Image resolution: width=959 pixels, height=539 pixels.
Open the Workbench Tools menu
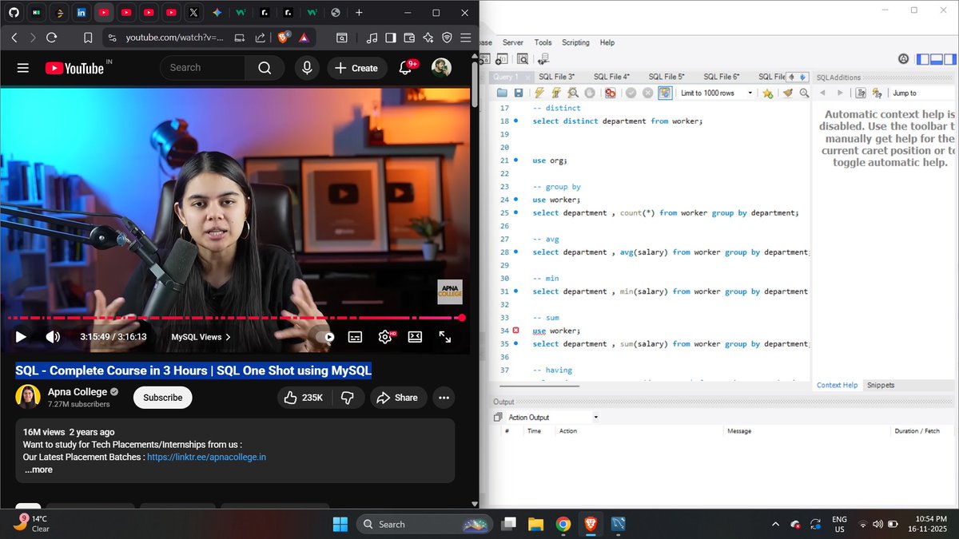pyautogui.click(x=543, y=42)
